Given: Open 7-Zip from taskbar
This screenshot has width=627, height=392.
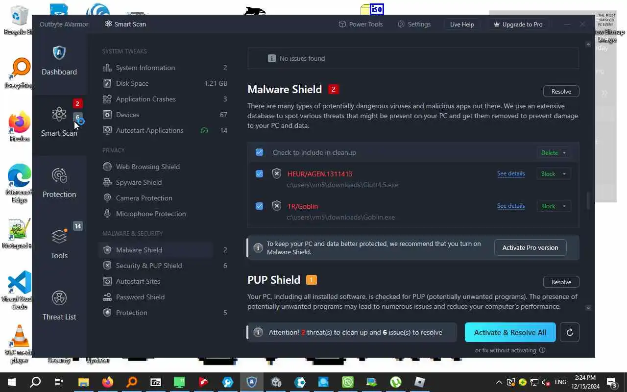Looking at the screenshot, I should click(x=155, y=382).
